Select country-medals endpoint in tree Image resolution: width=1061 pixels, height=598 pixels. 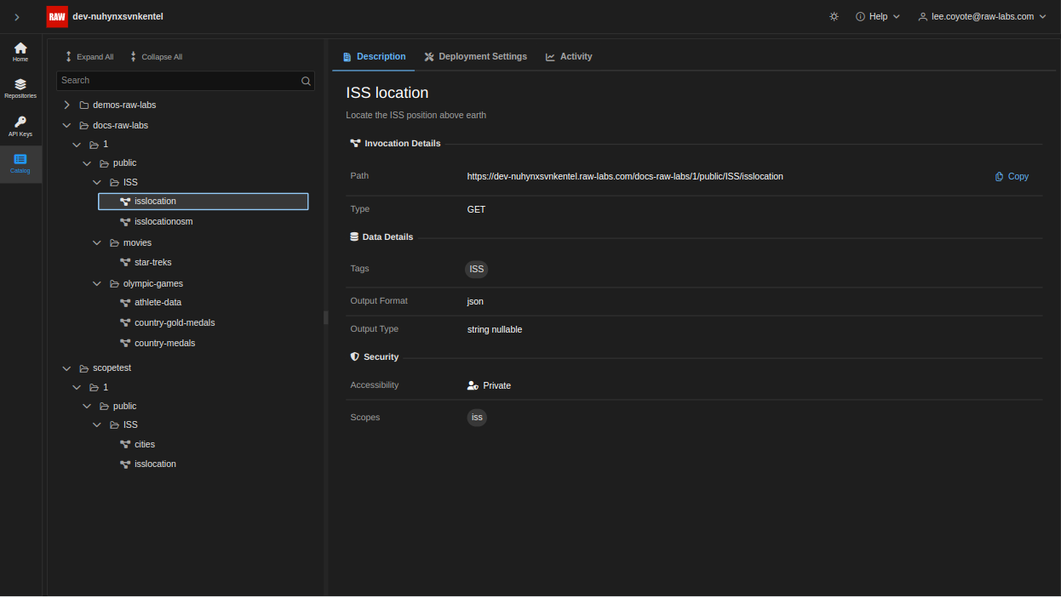(165, 344)
